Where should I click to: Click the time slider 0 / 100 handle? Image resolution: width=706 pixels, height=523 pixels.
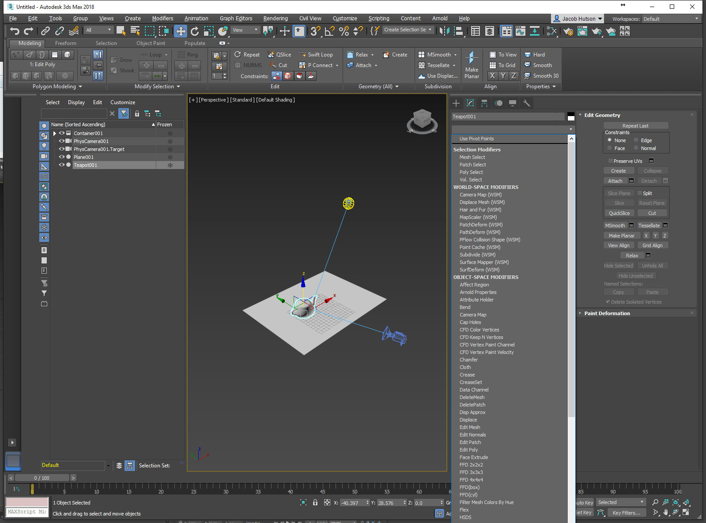click(42, 478)
